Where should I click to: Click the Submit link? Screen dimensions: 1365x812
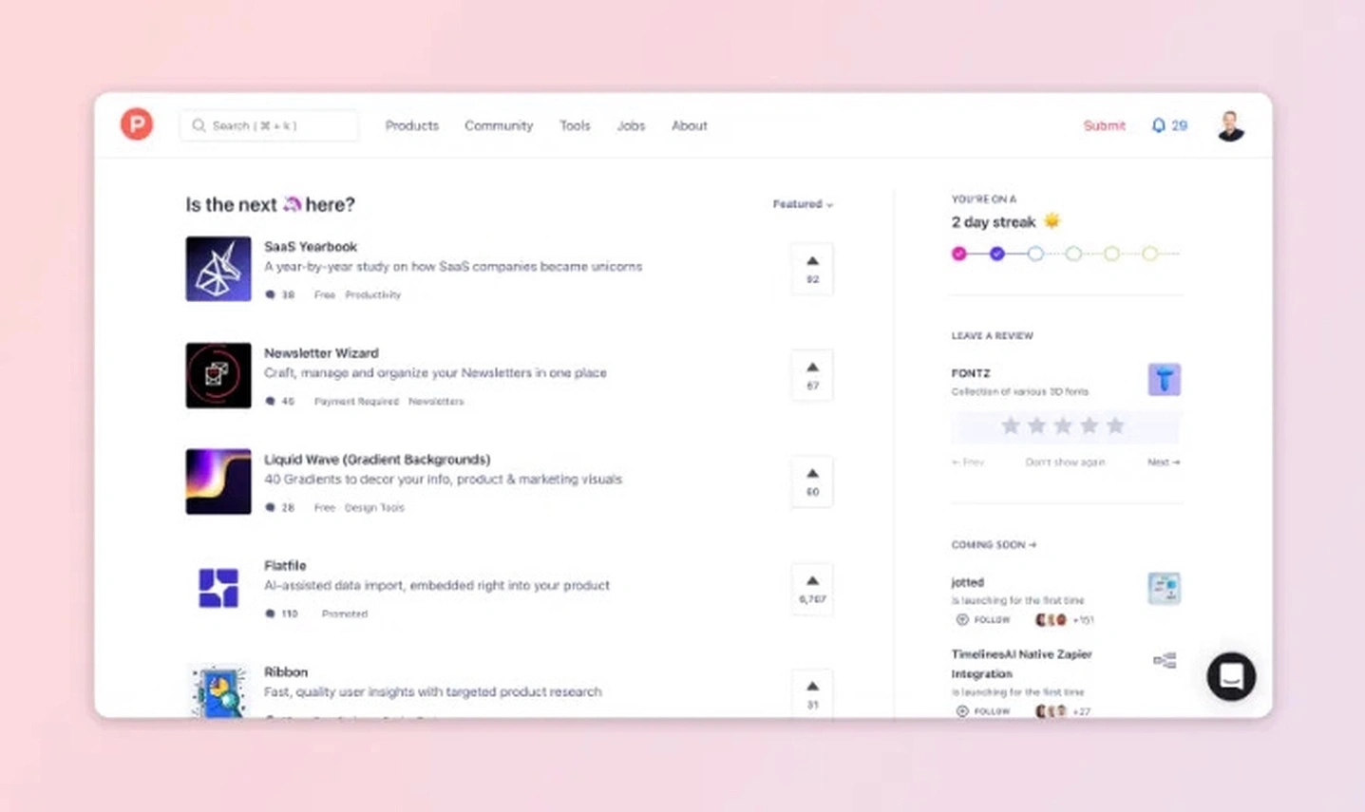click(x=1104, y=125)
